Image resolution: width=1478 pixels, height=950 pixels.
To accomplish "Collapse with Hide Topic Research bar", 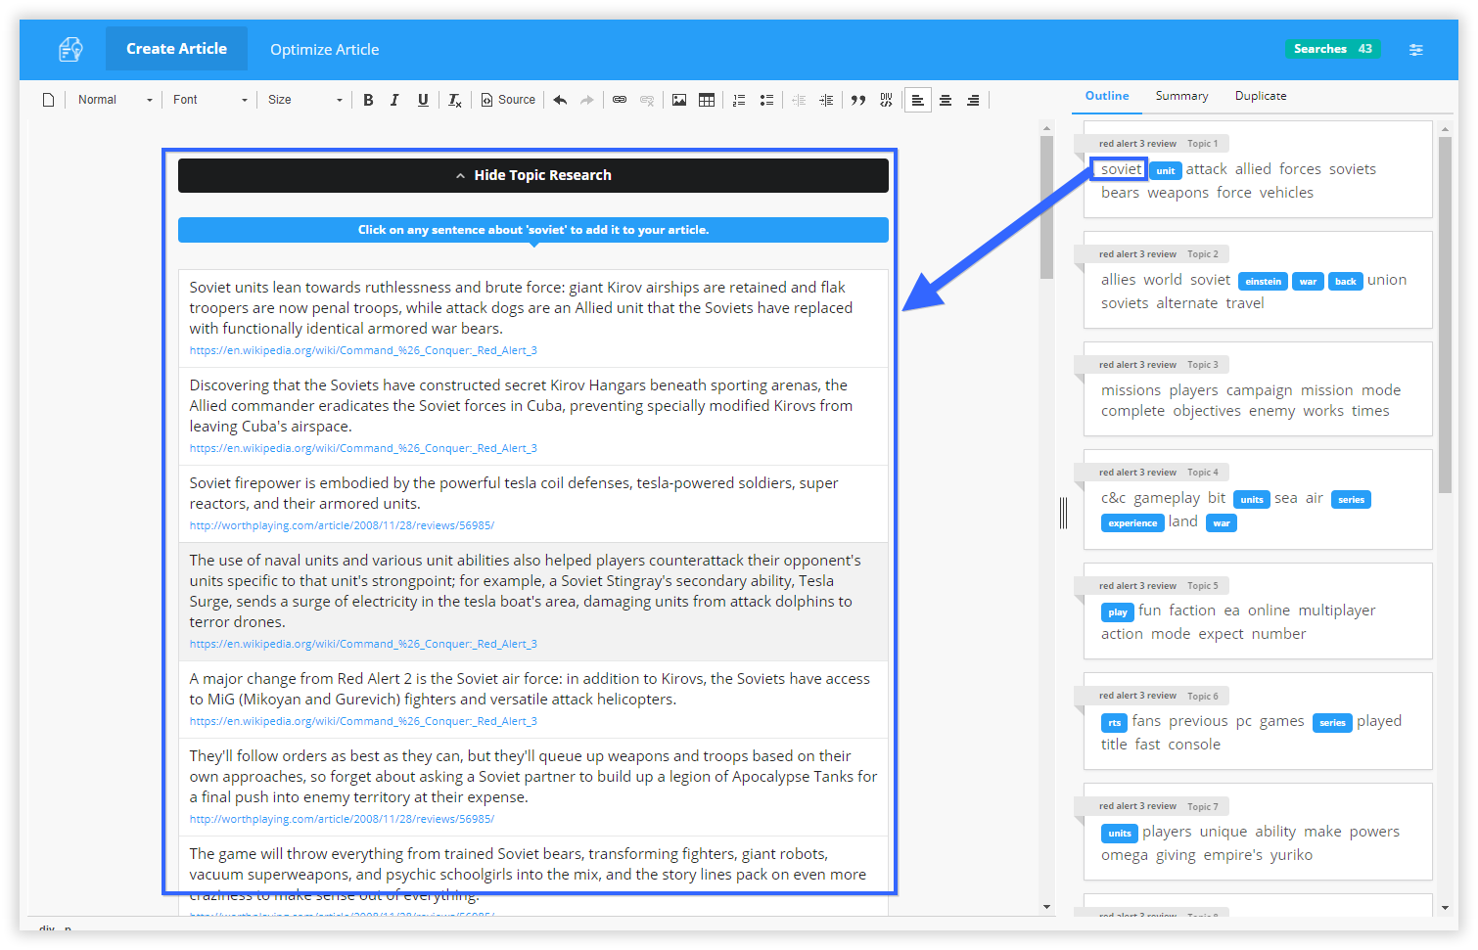I will pyautogui.click(x=533, y=175).
